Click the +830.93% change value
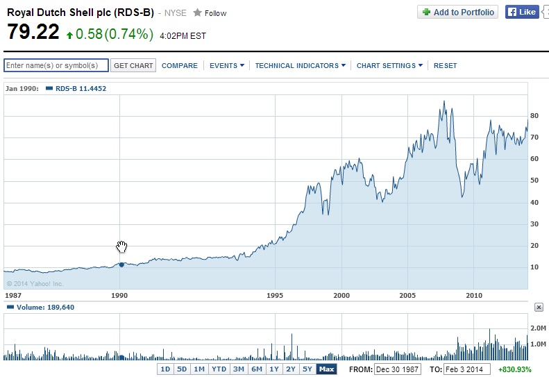 click(x=515, y=369)
